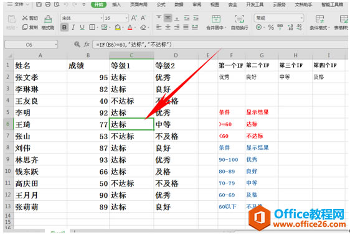This screenshot has width=350, height=235.
Task: Open the font name 宋体 dropdown
Action: click(x=102, y=18)
